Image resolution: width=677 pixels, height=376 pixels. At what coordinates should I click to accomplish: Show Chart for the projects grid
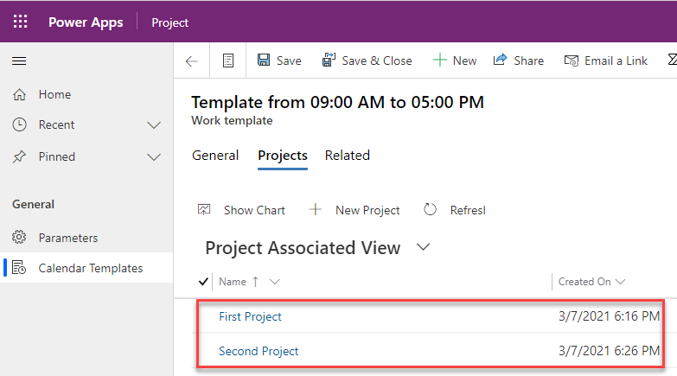[243, 210]
